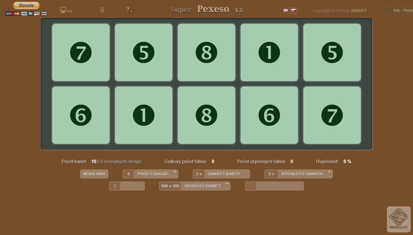
Task: Flip the 7 card in the top row
Action: coord(81,52)
